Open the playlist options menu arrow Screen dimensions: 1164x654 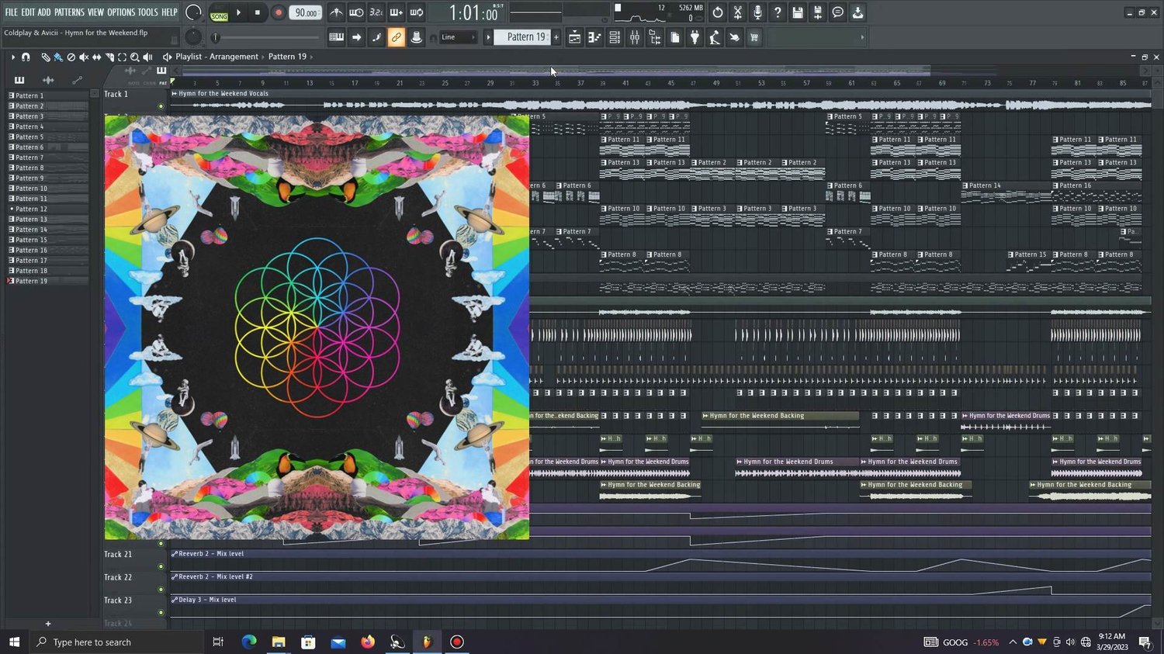(12, 57)
